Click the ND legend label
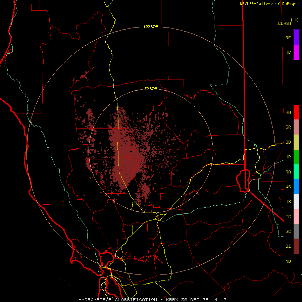Image resolution: width=302 pixels, height=302 pixels. [288, 261]
